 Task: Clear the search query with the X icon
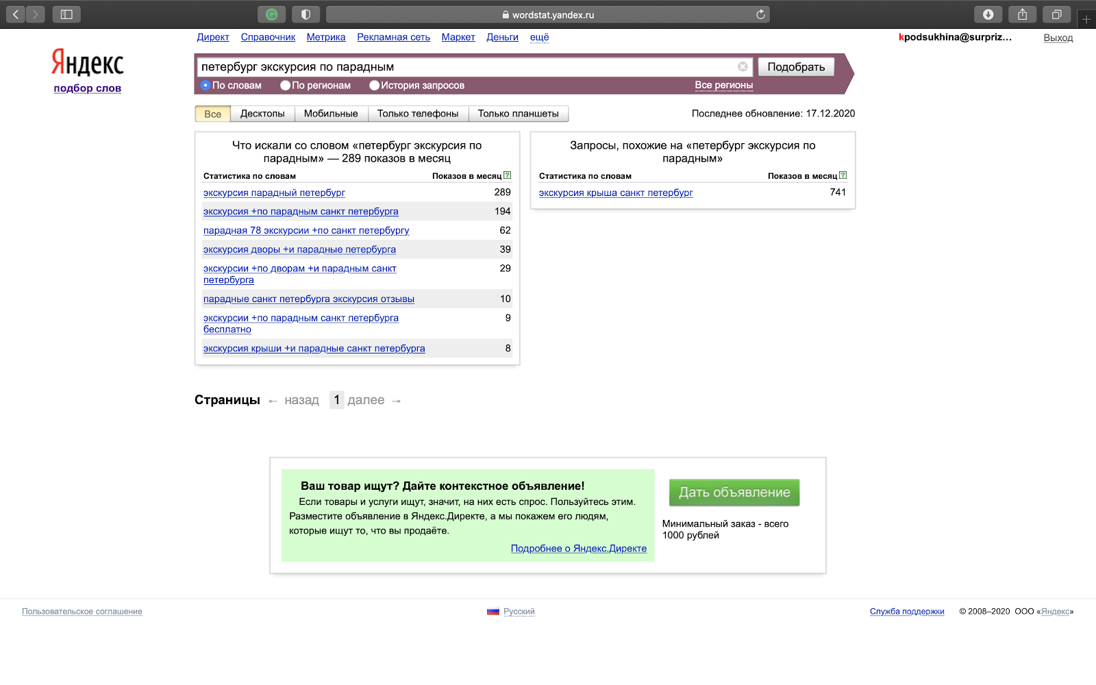click(x=743, y=66)
